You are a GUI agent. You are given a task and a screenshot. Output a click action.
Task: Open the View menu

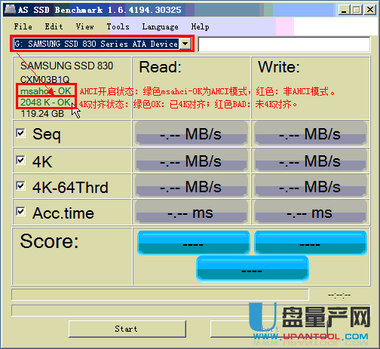[84, 26]
